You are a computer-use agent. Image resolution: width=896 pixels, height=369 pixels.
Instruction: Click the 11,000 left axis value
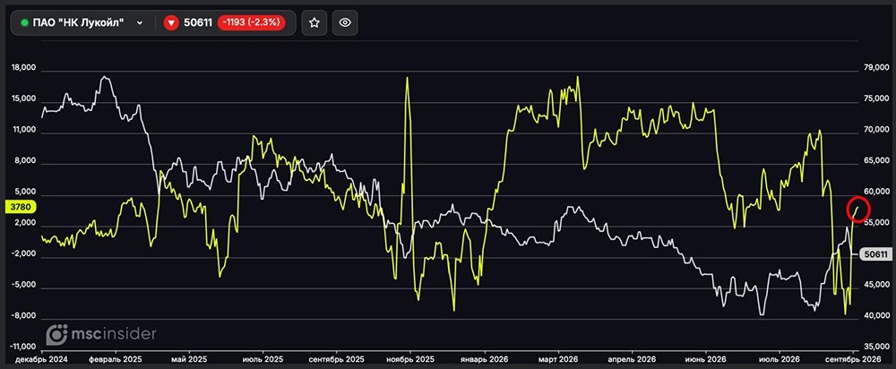pos(24,130)
